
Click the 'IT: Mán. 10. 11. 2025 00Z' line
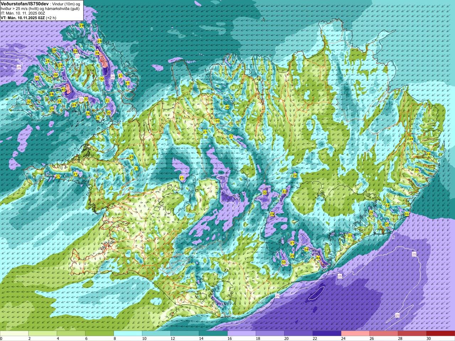click(23, 13)
